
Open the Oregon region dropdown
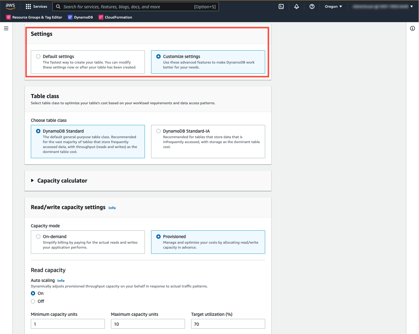tap(333, 6)
